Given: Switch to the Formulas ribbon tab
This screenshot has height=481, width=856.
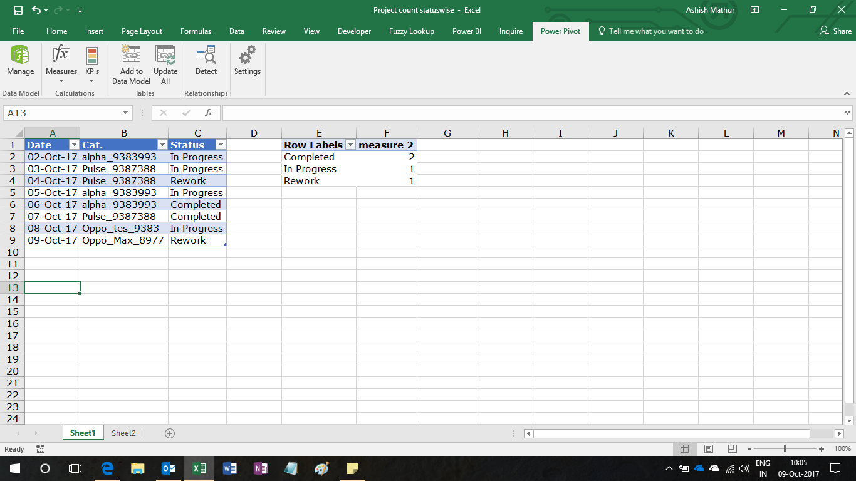Looking at the screenshot, I should (196, 31).
